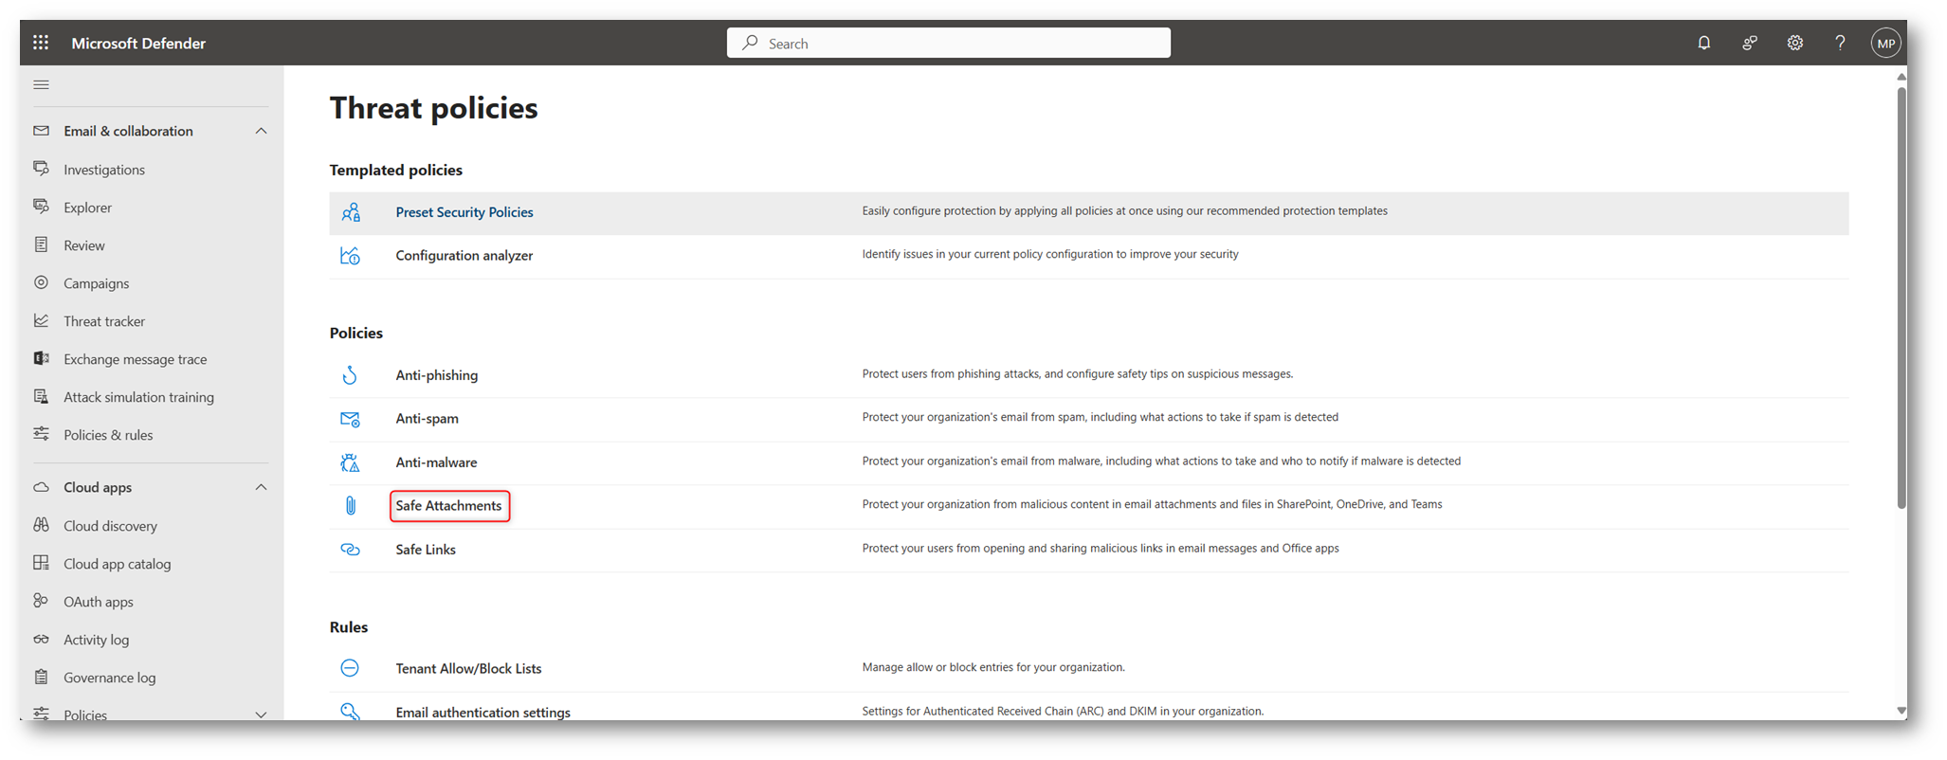Click the Cloud app catalog grid icon
The height and width of the screenshot is (760, 1947).
41,563
